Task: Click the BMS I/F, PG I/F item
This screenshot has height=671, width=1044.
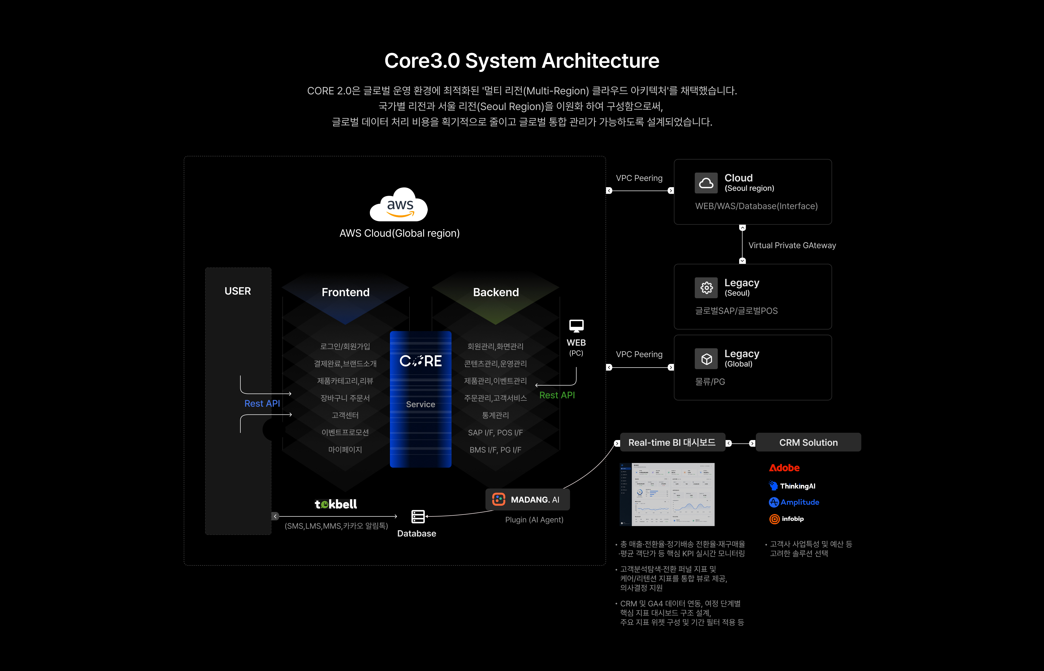Action: (495, 450)
